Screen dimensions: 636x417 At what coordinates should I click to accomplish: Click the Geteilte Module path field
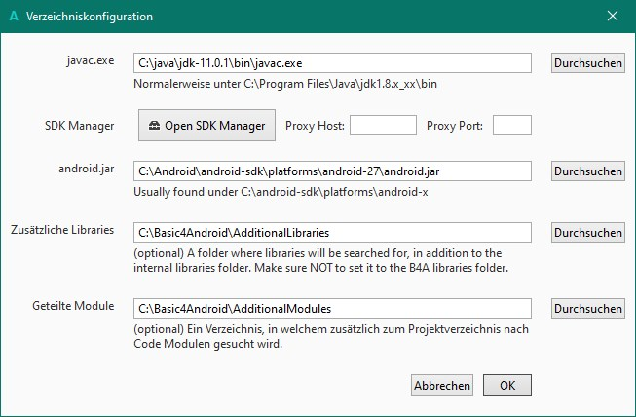coord(332,308)
